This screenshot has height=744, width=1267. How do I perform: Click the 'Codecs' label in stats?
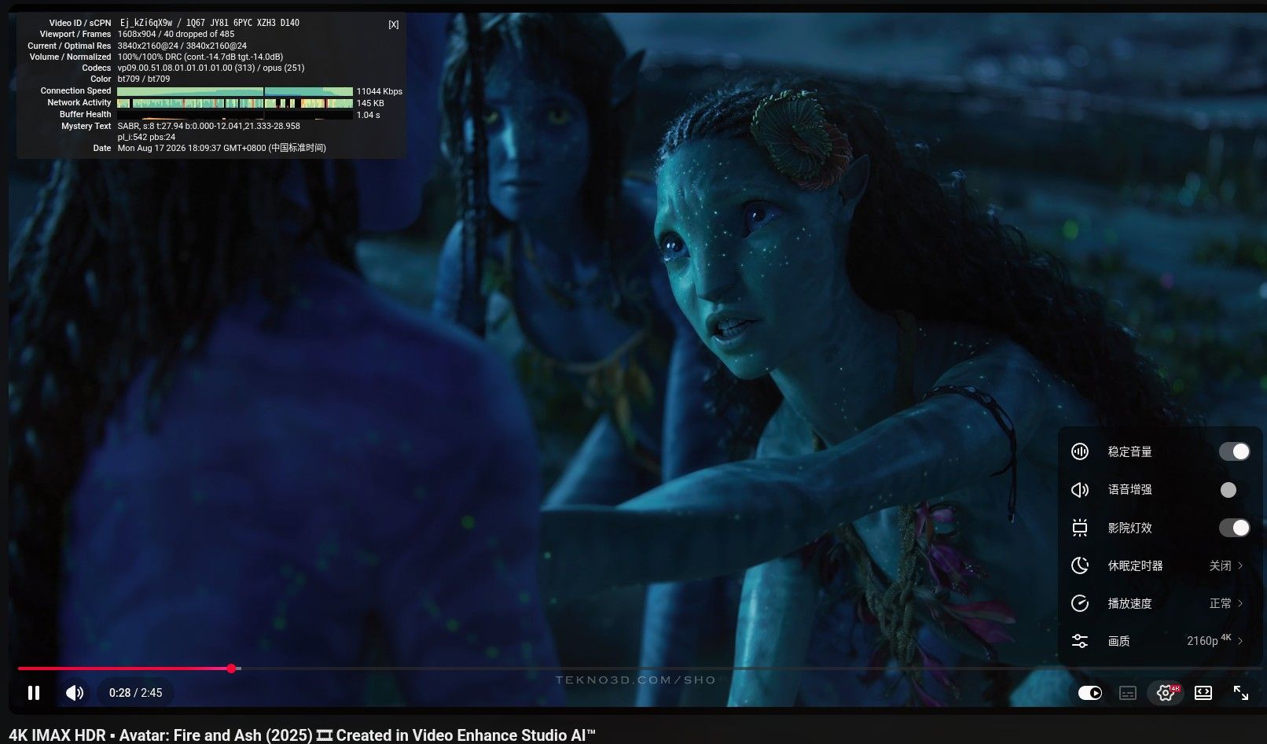(97, 68)
